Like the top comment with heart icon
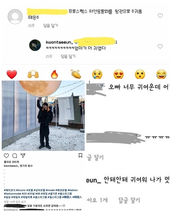 tap(160, 16)
